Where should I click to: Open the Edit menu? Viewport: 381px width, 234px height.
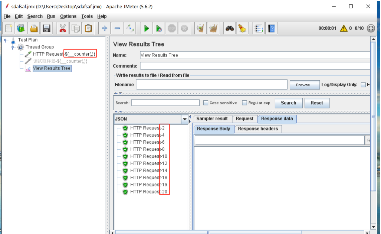(19, 16)
